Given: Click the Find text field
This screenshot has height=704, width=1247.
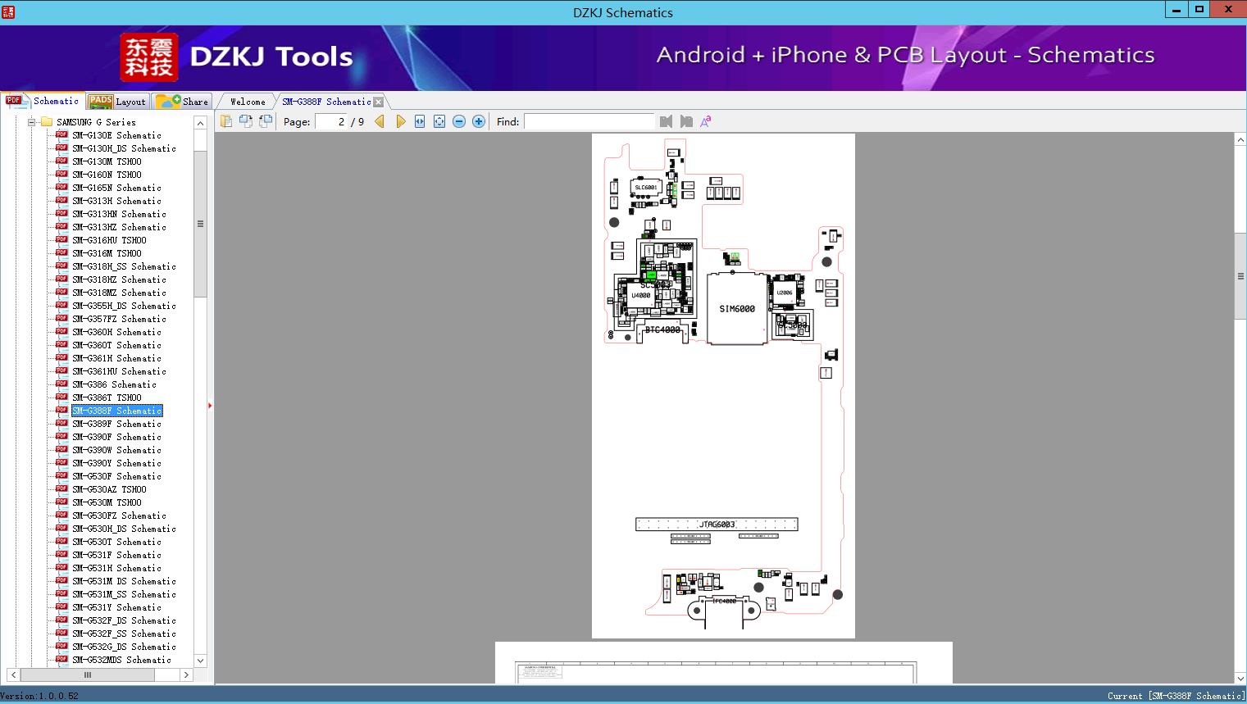Looking at the screenshot, I should tap(589, 121).
